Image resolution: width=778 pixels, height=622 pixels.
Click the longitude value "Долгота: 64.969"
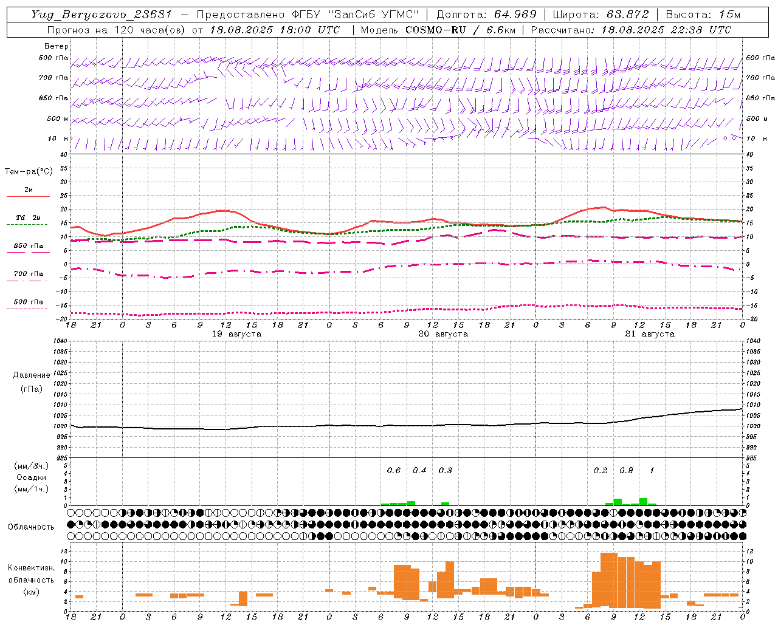(x=486, y=15)
